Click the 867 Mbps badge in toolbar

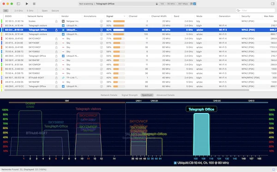[x=183, y=4]
